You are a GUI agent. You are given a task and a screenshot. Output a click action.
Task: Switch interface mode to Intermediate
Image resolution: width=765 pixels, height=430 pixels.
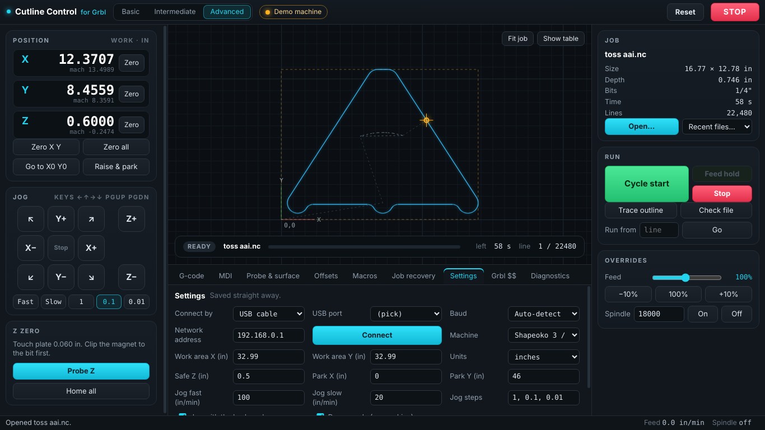(175, 12)
